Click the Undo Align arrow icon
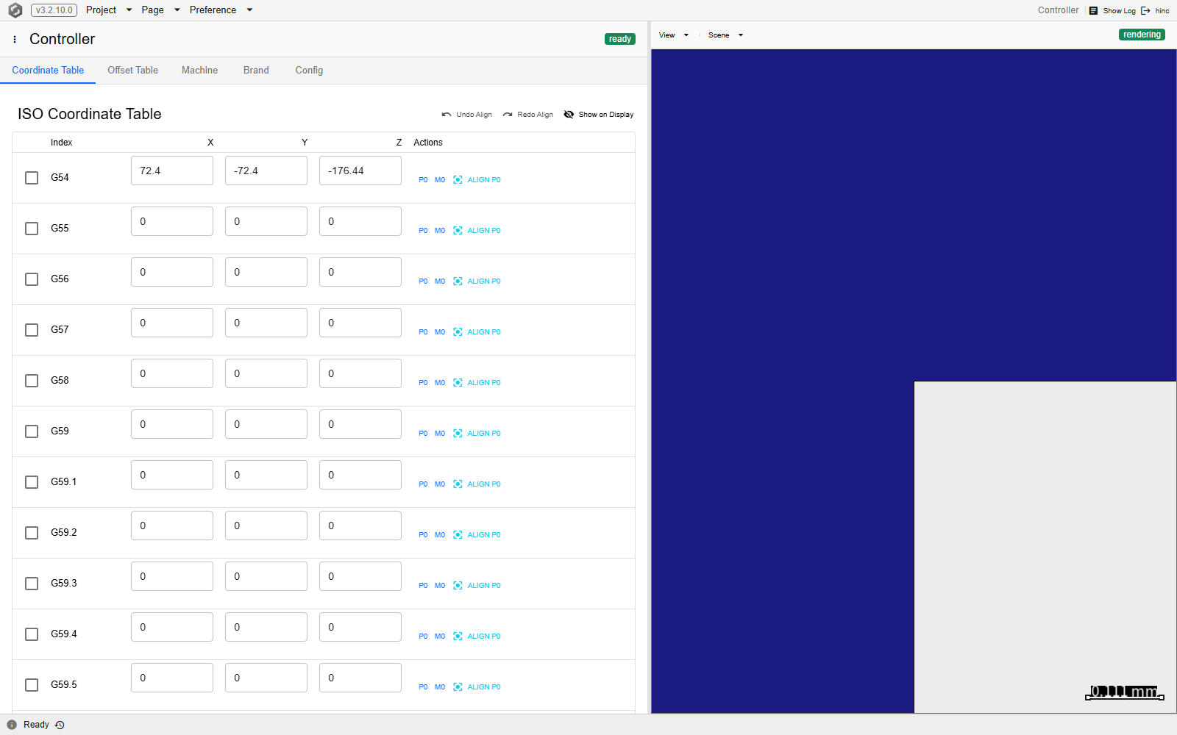This screenshot has width=1177, height=735. point(447,115)
